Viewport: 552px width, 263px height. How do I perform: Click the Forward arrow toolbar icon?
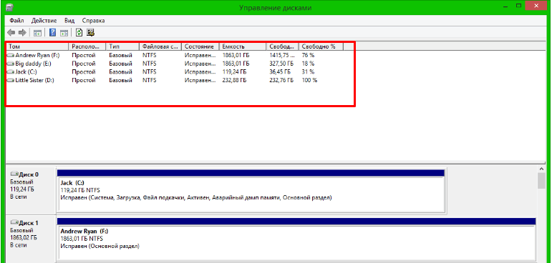click(x=22, y=33)
